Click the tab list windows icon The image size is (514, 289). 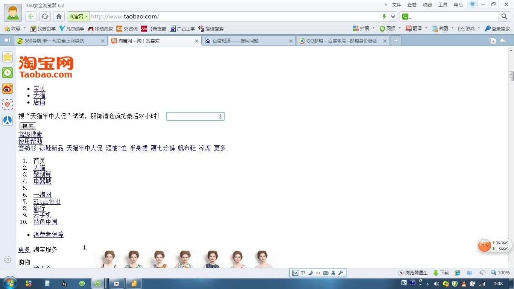(493, 41)
